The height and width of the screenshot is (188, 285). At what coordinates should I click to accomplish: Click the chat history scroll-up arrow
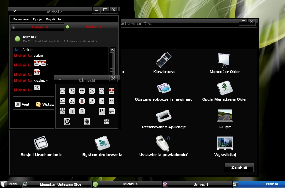112,50
